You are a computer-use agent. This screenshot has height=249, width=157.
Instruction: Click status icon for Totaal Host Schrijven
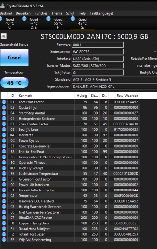coord(4,229)
